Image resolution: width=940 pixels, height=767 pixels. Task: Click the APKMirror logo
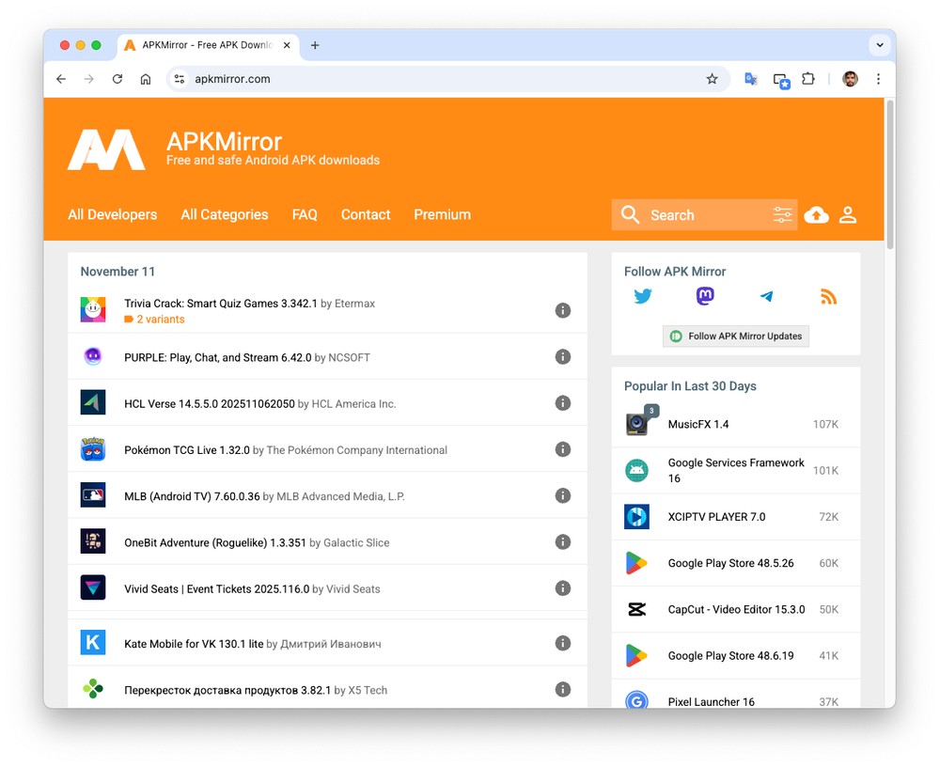pos(106,150)
